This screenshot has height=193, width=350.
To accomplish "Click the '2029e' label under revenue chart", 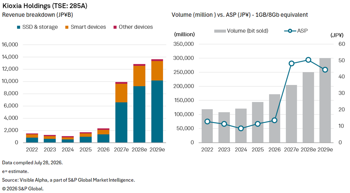I will coord(157,150).
